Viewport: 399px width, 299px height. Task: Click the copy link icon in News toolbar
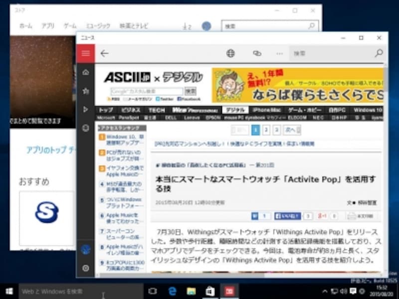coord(257,53)
